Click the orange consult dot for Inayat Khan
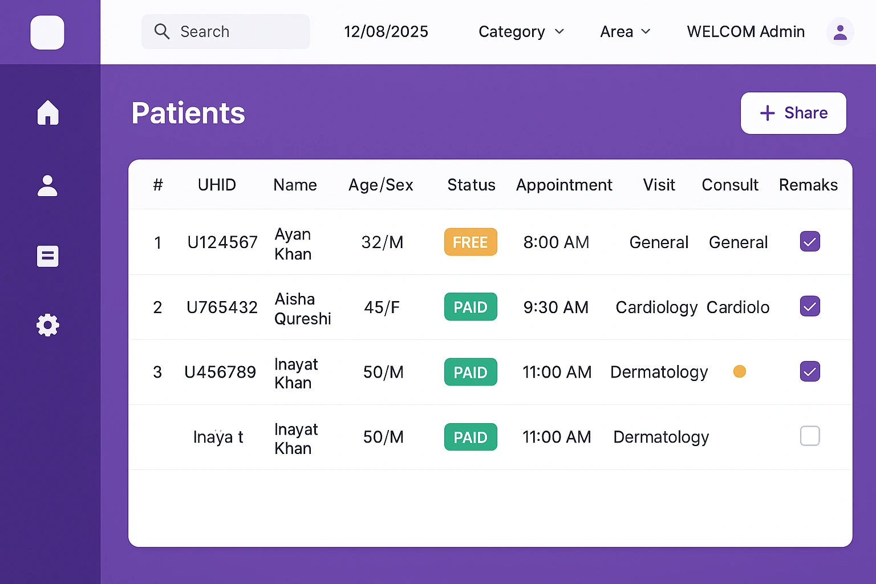Viewport: 876px width, 584px height. (740, 372)
